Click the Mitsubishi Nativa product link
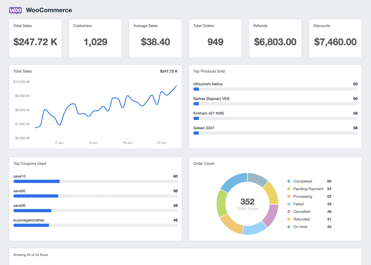Screen dimensions: 371x265 pyautogui.click(x=208, y=84)
